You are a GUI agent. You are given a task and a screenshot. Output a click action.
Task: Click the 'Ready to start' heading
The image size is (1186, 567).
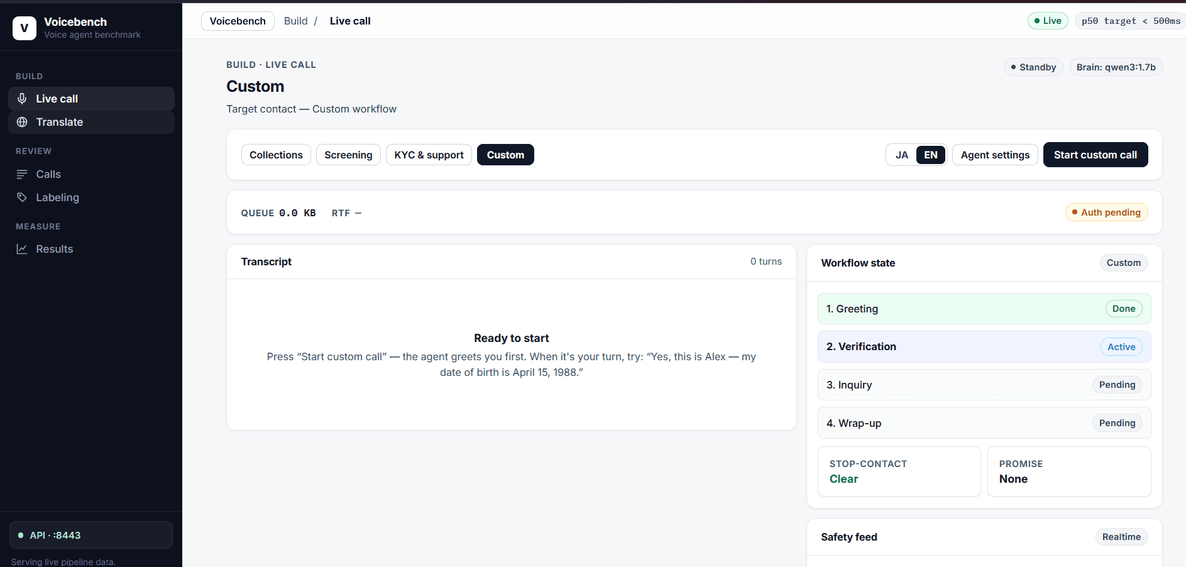click(512, 338)
